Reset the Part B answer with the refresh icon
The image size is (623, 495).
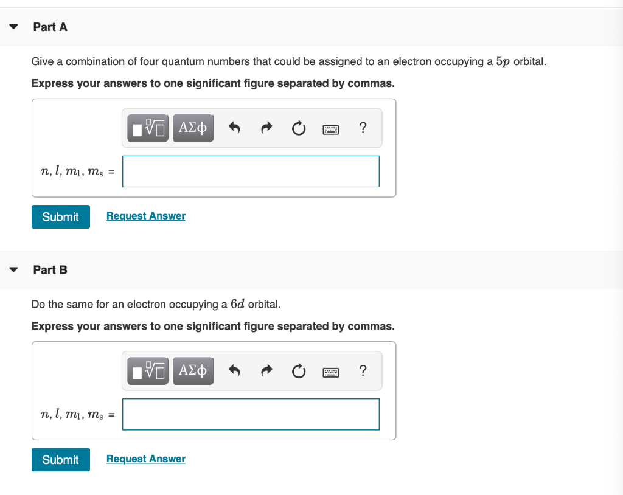(298, 370)
